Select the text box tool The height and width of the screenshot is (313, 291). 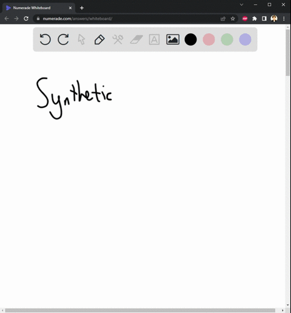[154, 39]
